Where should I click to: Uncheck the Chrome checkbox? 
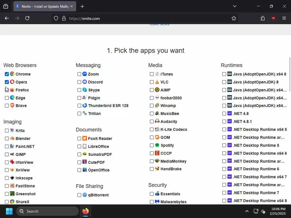(7, 74)
